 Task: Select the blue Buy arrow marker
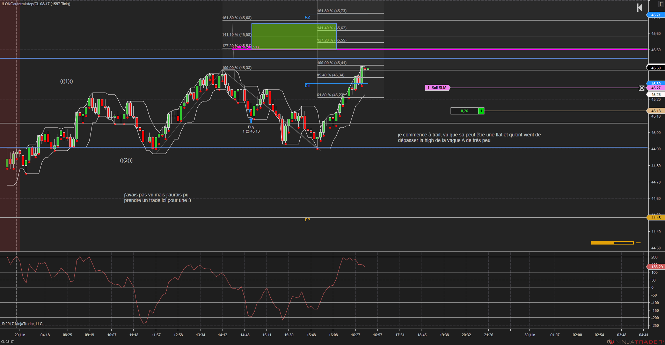pyautogui.click(x=251, y=121)
